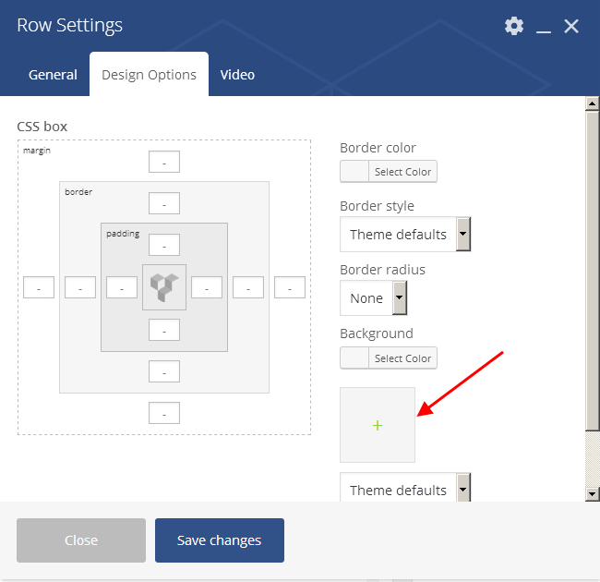Click the margin top input field
600x582 pixels.
164,163
